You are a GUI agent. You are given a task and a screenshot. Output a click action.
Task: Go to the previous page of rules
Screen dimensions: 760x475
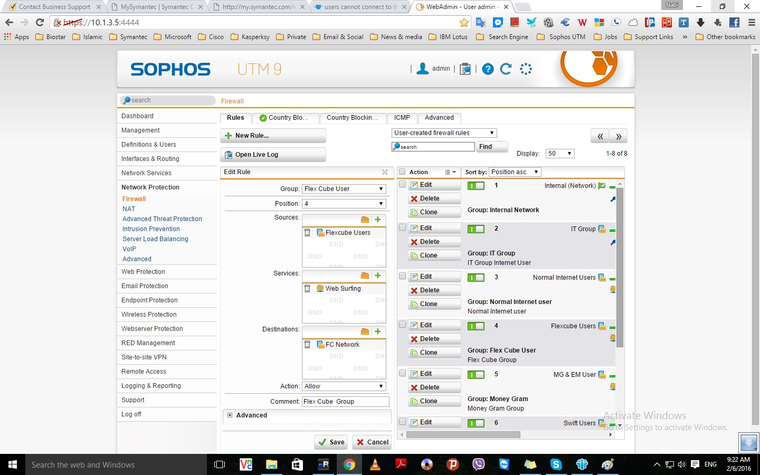point(600,136)
